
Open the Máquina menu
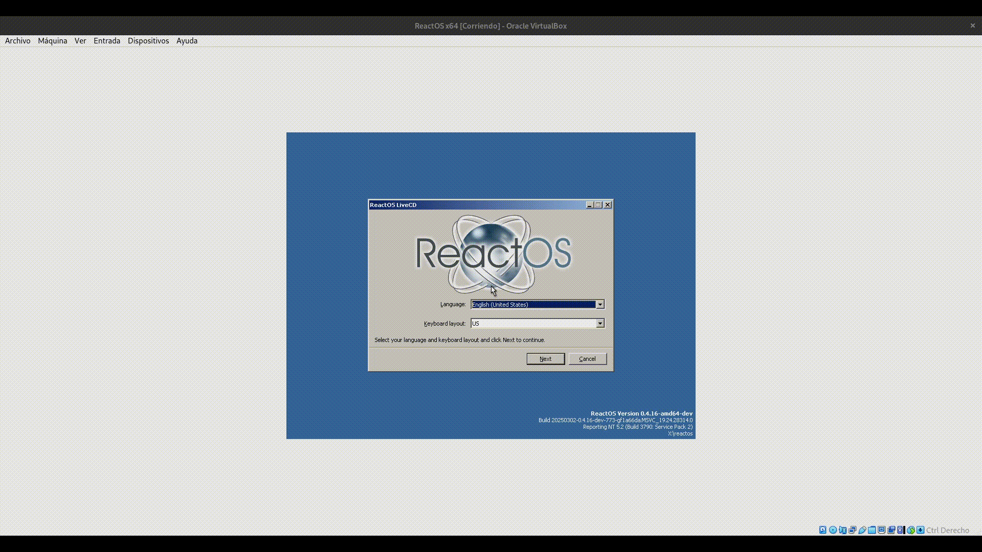pyautogui.click(x=53, y=41)
